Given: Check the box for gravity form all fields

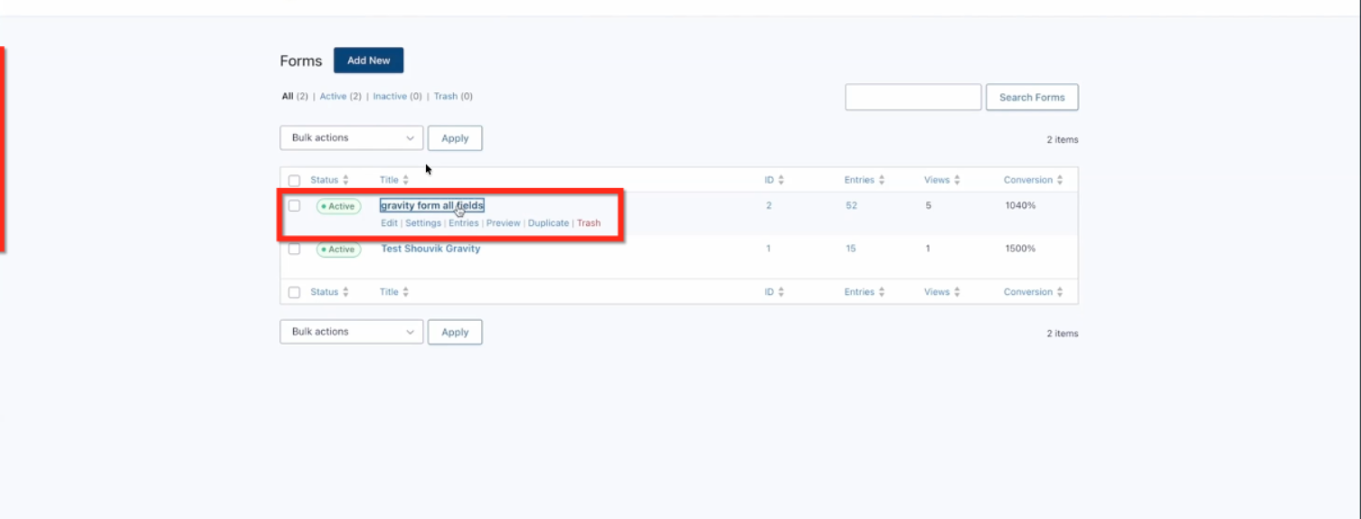Looking at the screenshot, I should pos(294,206).
